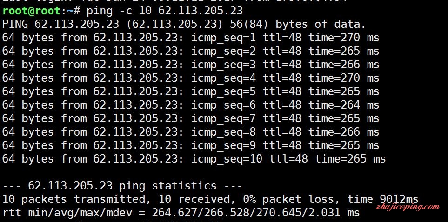Click the icmp_seq=9 reply line

coord(191,145)
